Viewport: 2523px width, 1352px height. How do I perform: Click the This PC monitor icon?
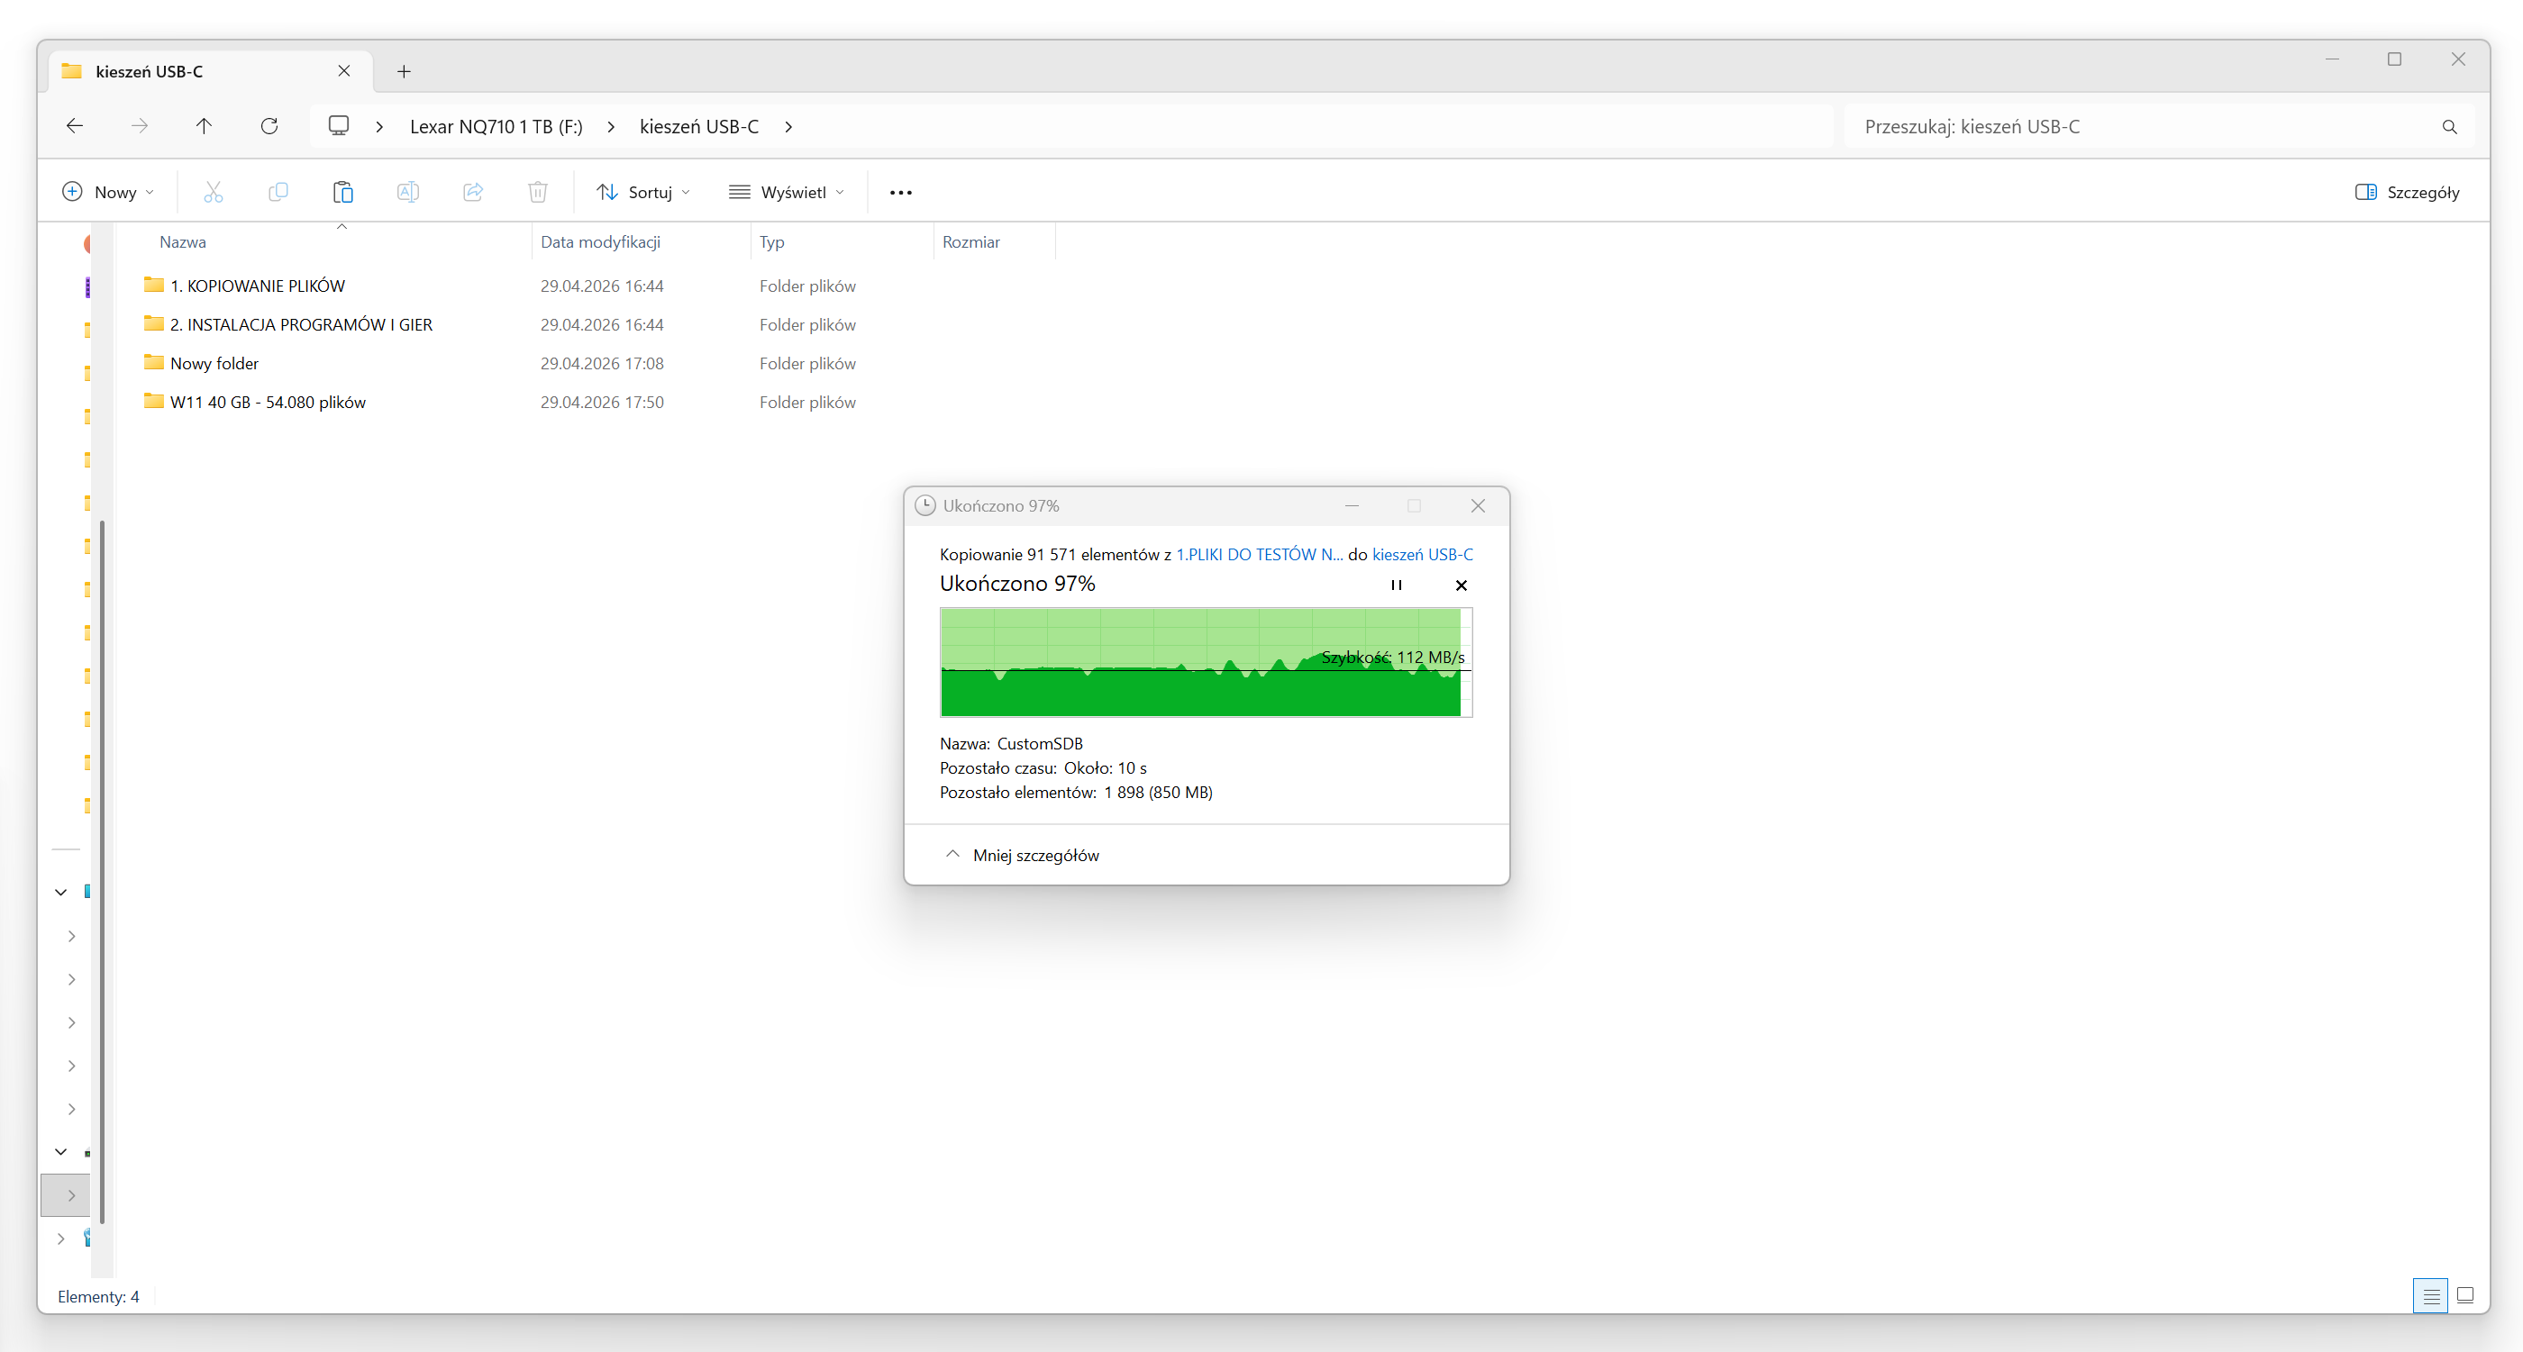click(x=339, y=126)
